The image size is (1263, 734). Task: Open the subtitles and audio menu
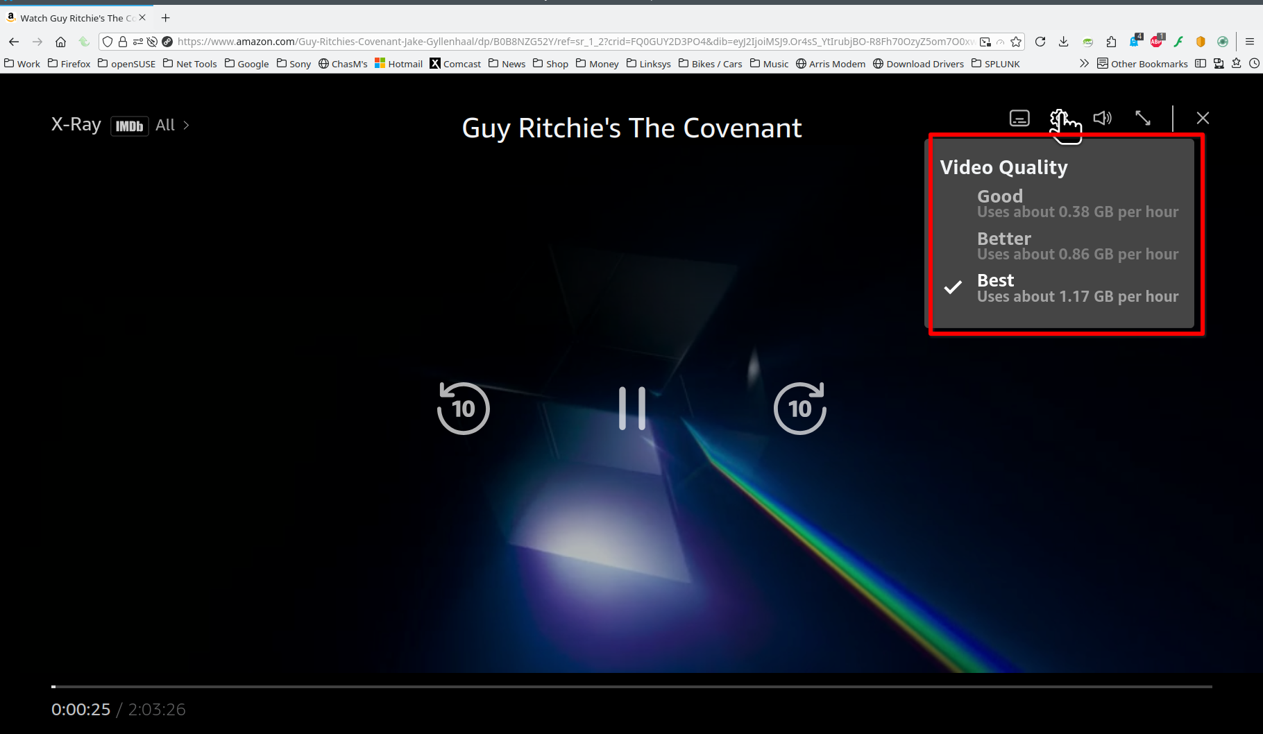coord(1019,118)
